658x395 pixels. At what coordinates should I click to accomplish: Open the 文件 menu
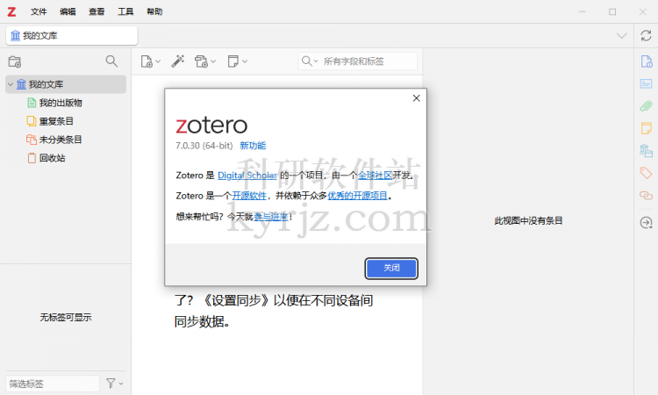pyautogui.click(x=39, y=11)
